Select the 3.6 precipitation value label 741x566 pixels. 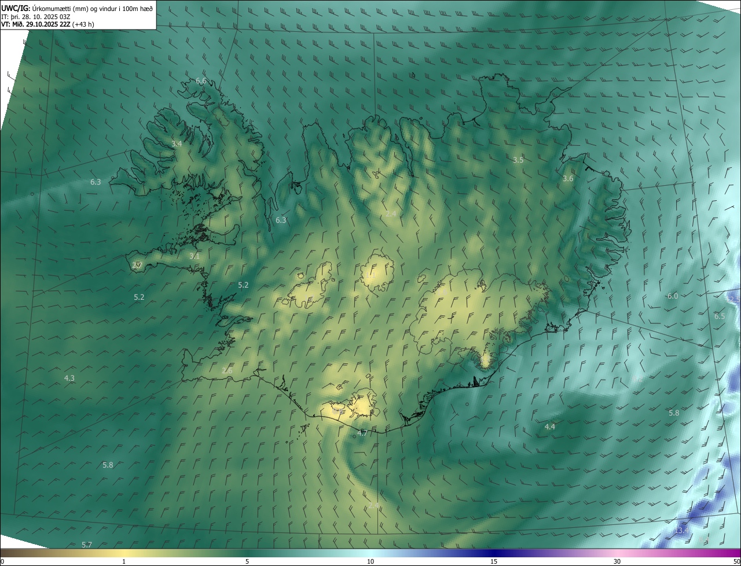click(568, 178)
